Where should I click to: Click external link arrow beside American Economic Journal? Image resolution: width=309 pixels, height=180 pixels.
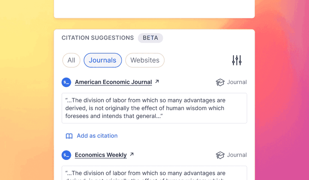click(157, 81)
